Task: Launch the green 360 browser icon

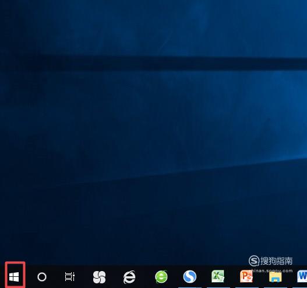Action: 161,277
